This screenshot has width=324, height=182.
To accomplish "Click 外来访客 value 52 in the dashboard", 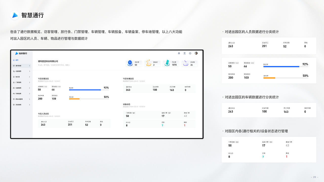I will pos(87,125).
